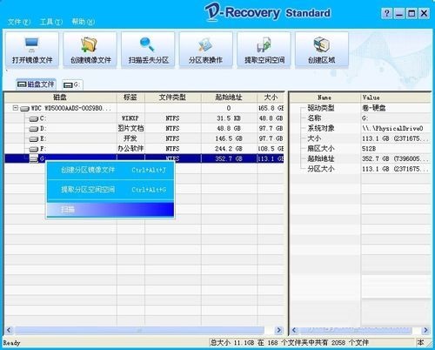Screen dimensions: 435x350
Task: Open the 工具 menu
Action: pyautogui.click(x=51, y=22)
